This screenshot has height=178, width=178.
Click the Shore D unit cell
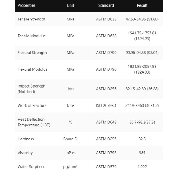(x=70, y=139)
